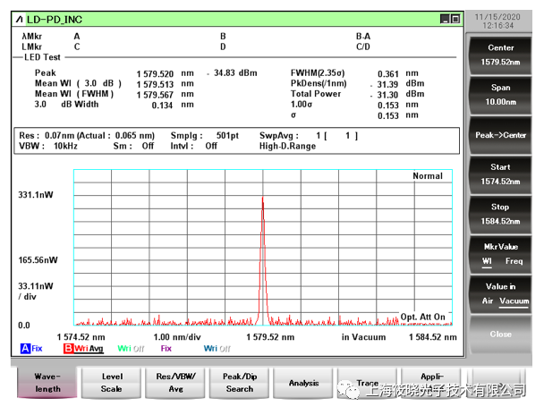544x415 pixels.
Task: Open the Res/VBW/Avg menu
Action: coord(176,383)
